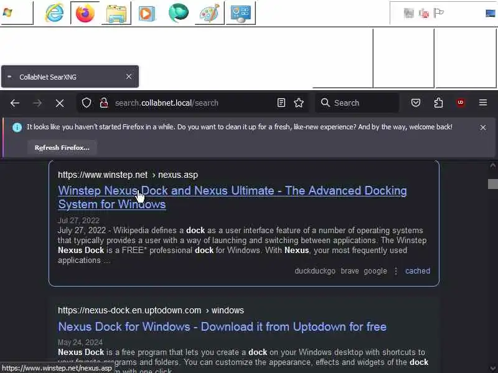Go forward one page
The height and width of the screenshot is (373, 498).
pyautogui.click(x=37, y=103)
